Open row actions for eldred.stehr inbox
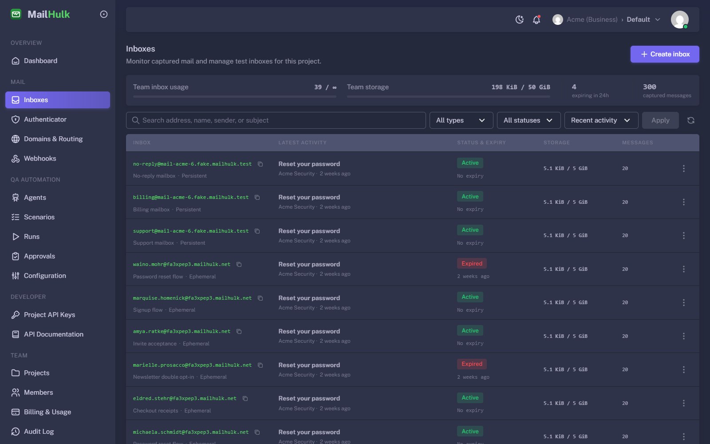This screenshot has height=444, width=710. 684,403
